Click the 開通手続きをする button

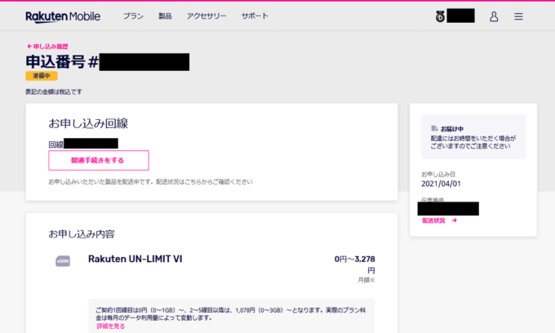click(99, 160)
